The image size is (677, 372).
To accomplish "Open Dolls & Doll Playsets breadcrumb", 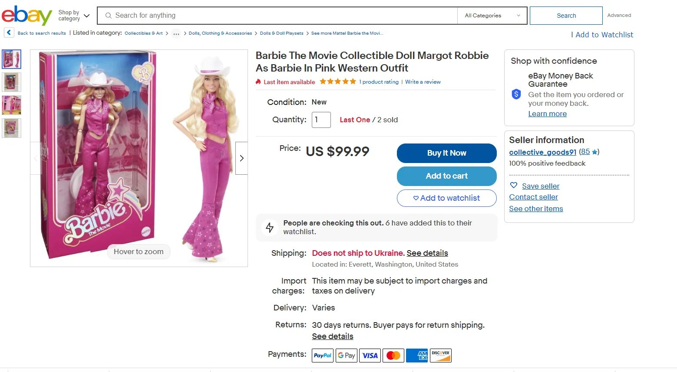I will pyautogui.click(x=281, y=33).
